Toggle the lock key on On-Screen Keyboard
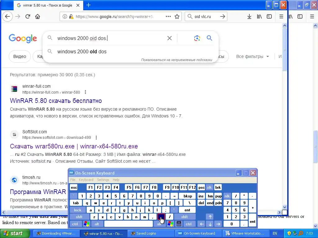The height and width of the screenshot is (238, 318). coord(77,210)
